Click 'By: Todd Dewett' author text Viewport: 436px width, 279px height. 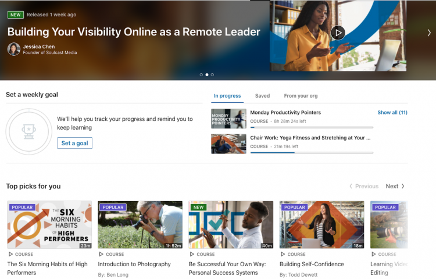[298, 275]
